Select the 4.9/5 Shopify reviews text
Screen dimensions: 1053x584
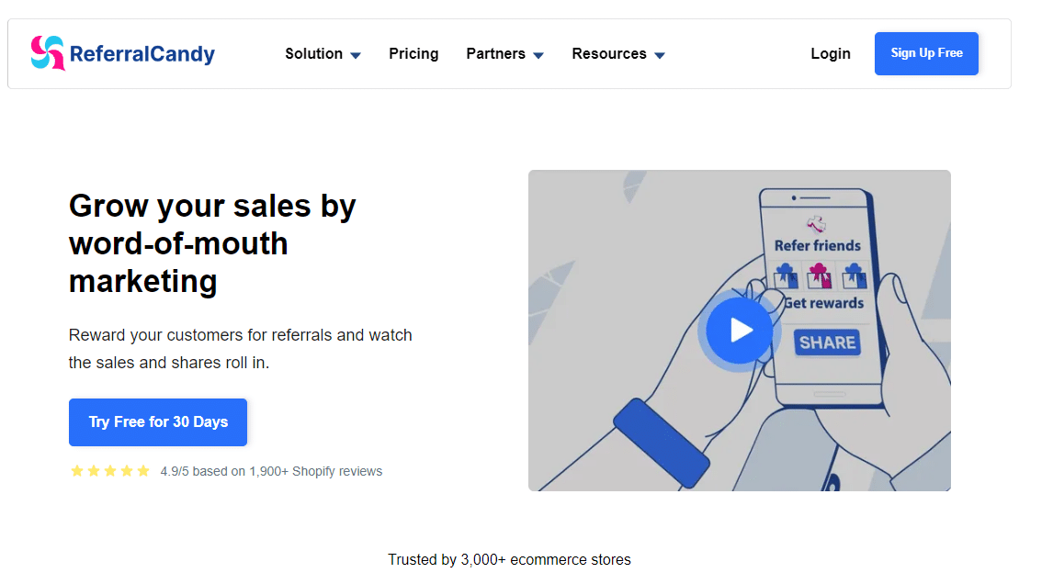tap(271, 471)
